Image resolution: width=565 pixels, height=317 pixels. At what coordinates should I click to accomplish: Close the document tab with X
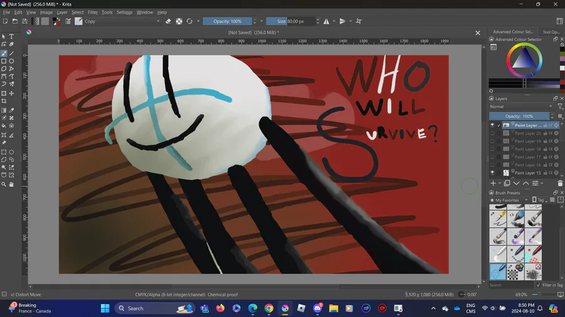pos(478,33)
